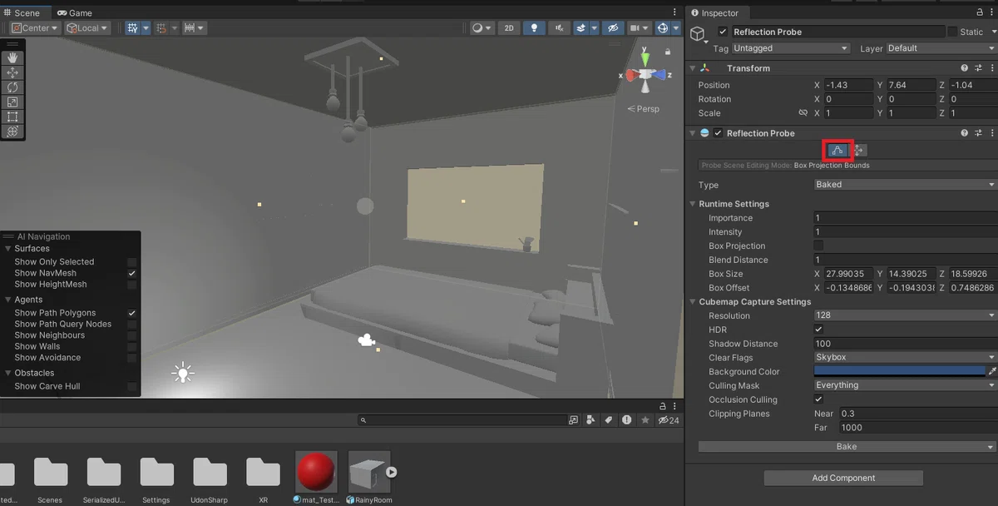Open Inspector panel more options menu
This screenshot has width=998, height=506.
991,12
